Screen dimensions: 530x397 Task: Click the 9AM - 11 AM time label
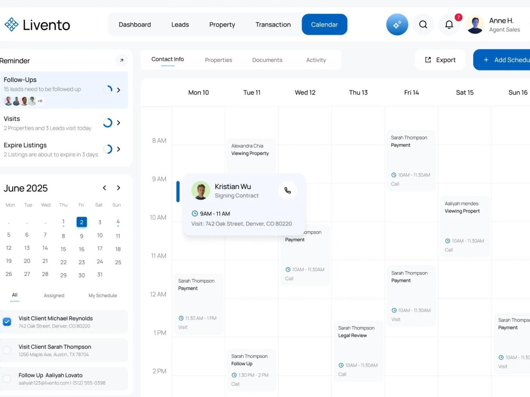click(215, 214)
